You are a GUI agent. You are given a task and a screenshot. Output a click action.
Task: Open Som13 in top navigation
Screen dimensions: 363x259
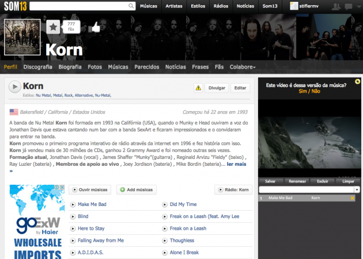pos(270,6)
